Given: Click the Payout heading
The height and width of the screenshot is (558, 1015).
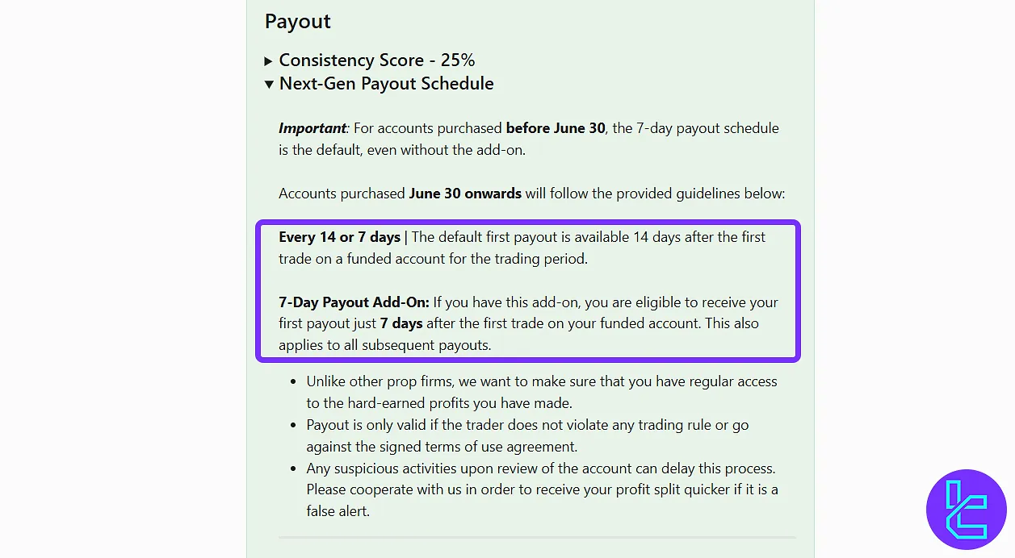Looking at the screenshot, I should pyautogui.click(x=298, y=22).
